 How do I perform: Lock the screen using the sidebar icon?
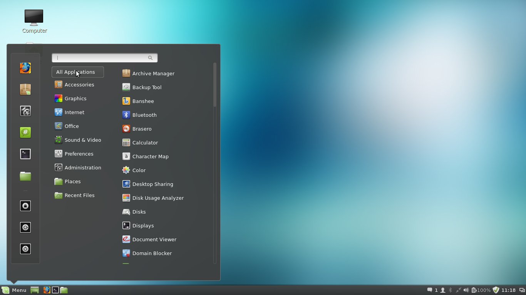pos(25,206)
